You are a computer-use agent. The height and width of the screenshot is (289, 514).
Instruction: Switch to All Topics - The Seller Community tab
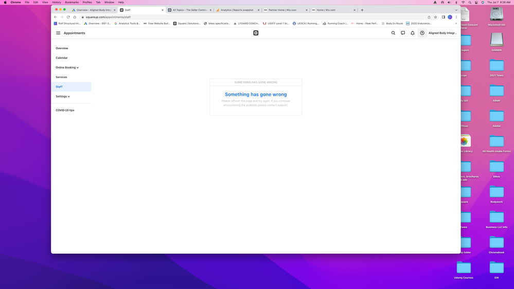pos(189,10)
